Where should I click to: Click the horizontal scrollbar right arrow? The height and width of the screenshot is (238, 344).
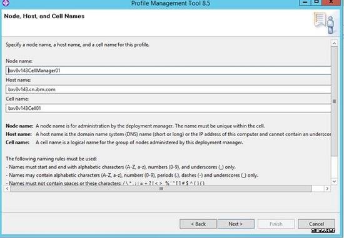click(327, 189)
